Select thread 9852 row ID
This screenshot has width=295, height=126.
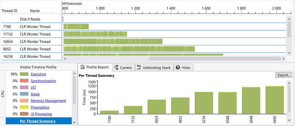pyautogui.click(x=7, y=49)
